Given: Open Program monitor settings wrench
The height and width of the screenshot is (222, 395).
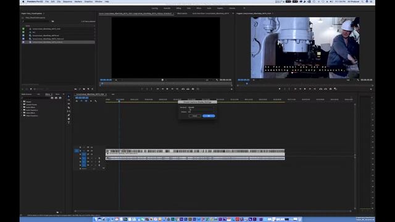Looking at the screenshot, I should coord(358,80).
